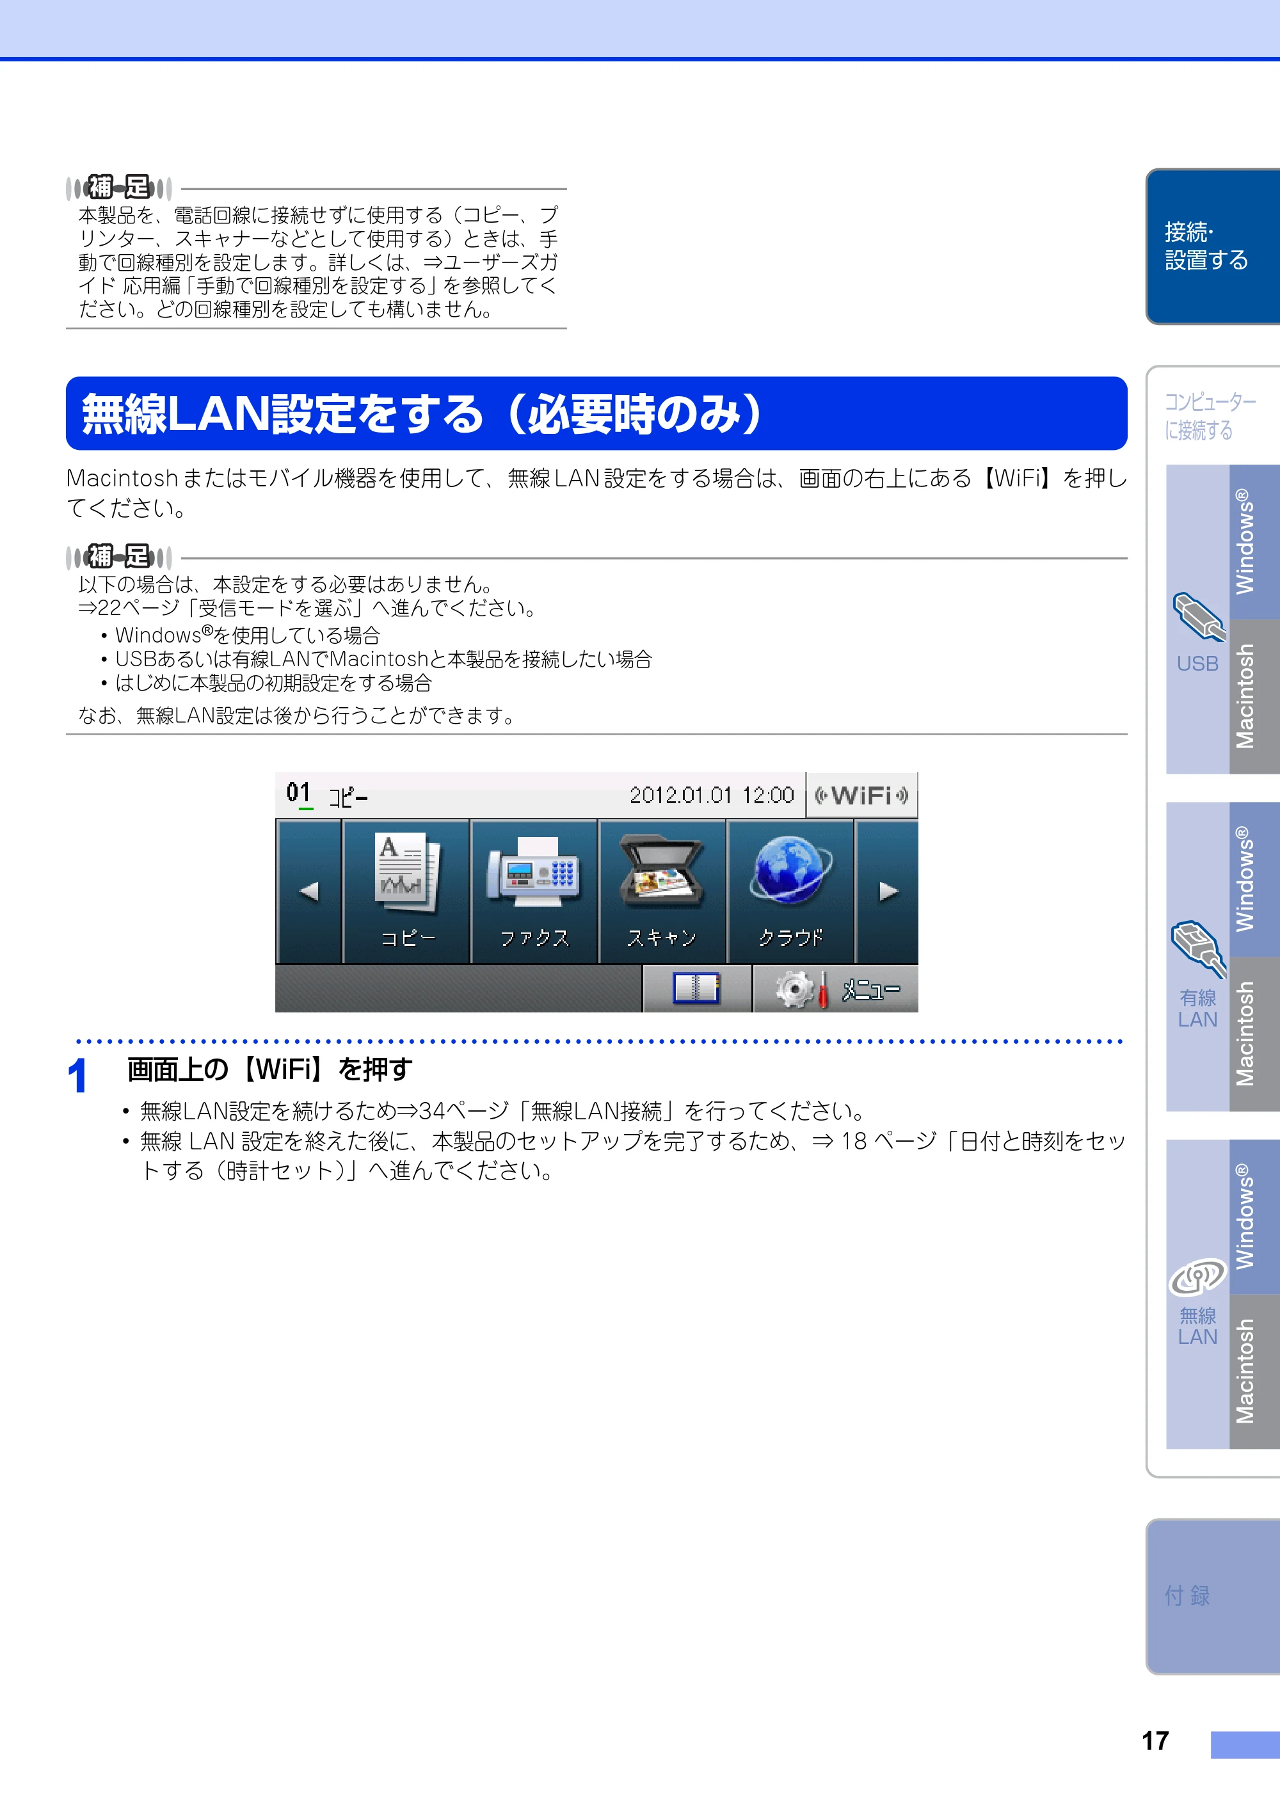Tap the right arrow on the touchscreen

pos(886,891)
